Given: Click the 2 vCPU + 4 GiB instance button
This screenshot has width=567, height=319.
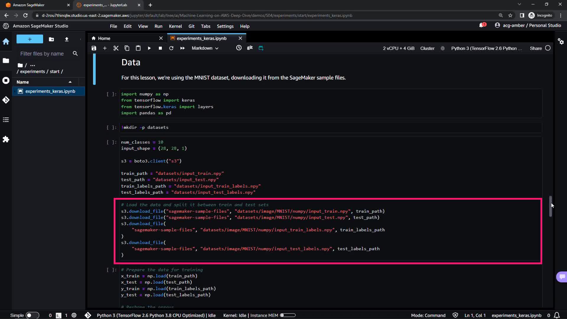Looking at the screenshot, I should (398, 48).
